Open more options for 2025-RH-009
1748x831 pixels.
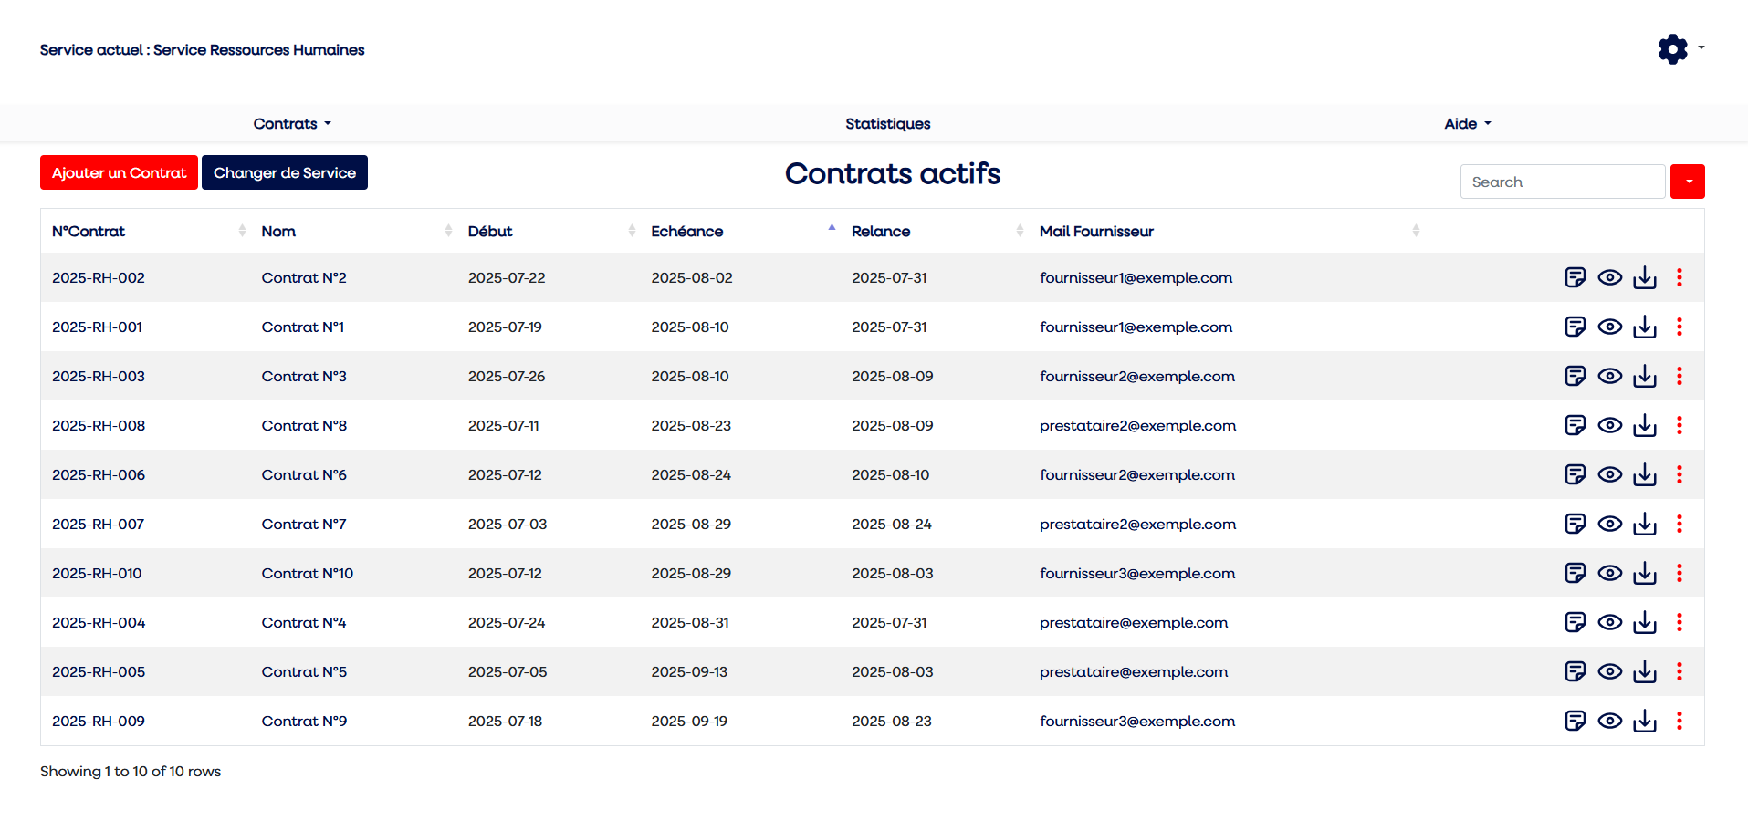pyautogui.click(x=1680, y=721)
